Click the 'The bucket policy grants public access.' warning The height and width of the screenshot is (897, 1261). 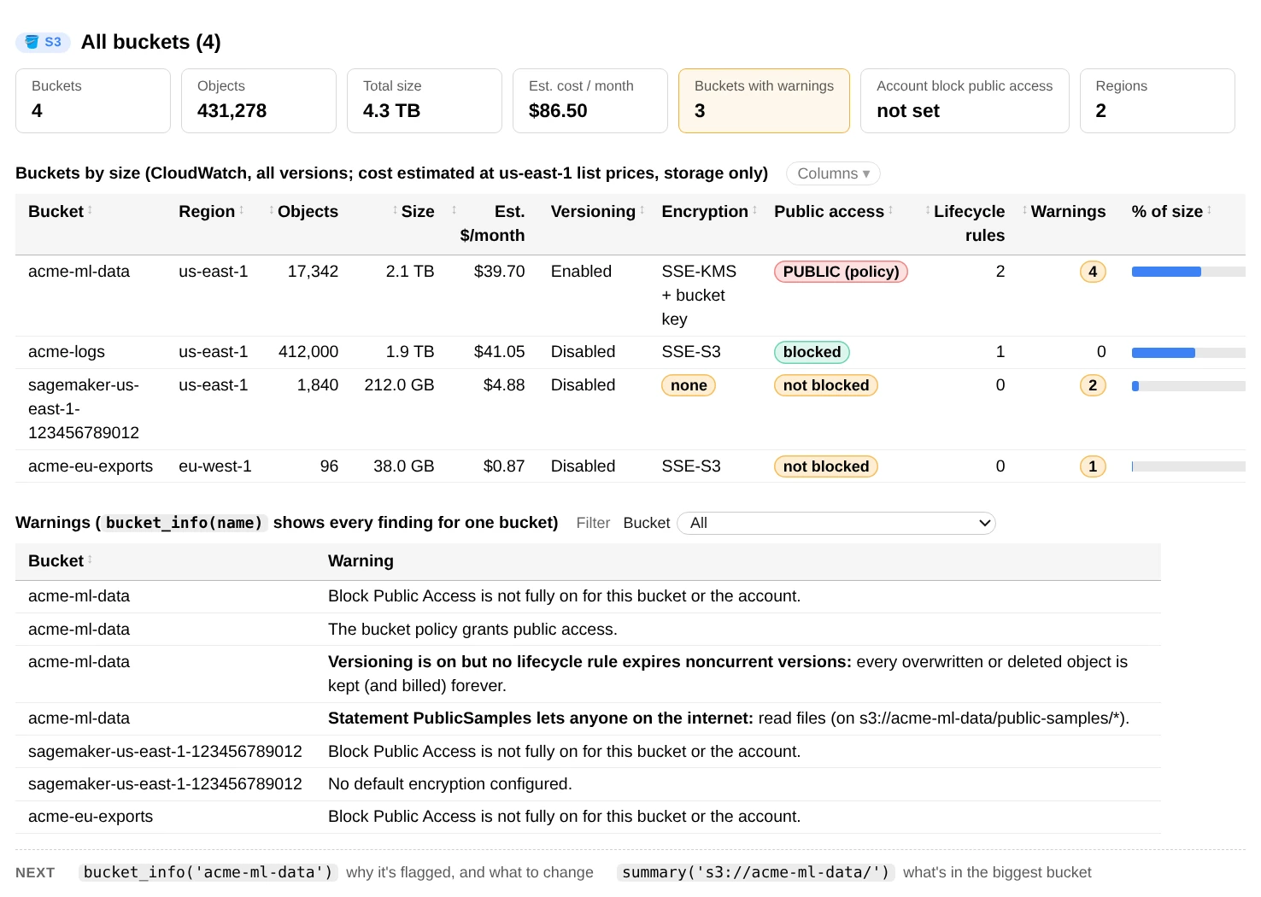click(x=472, y=630)
